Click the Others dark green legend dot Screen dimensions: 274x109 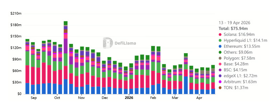[220, 52]
